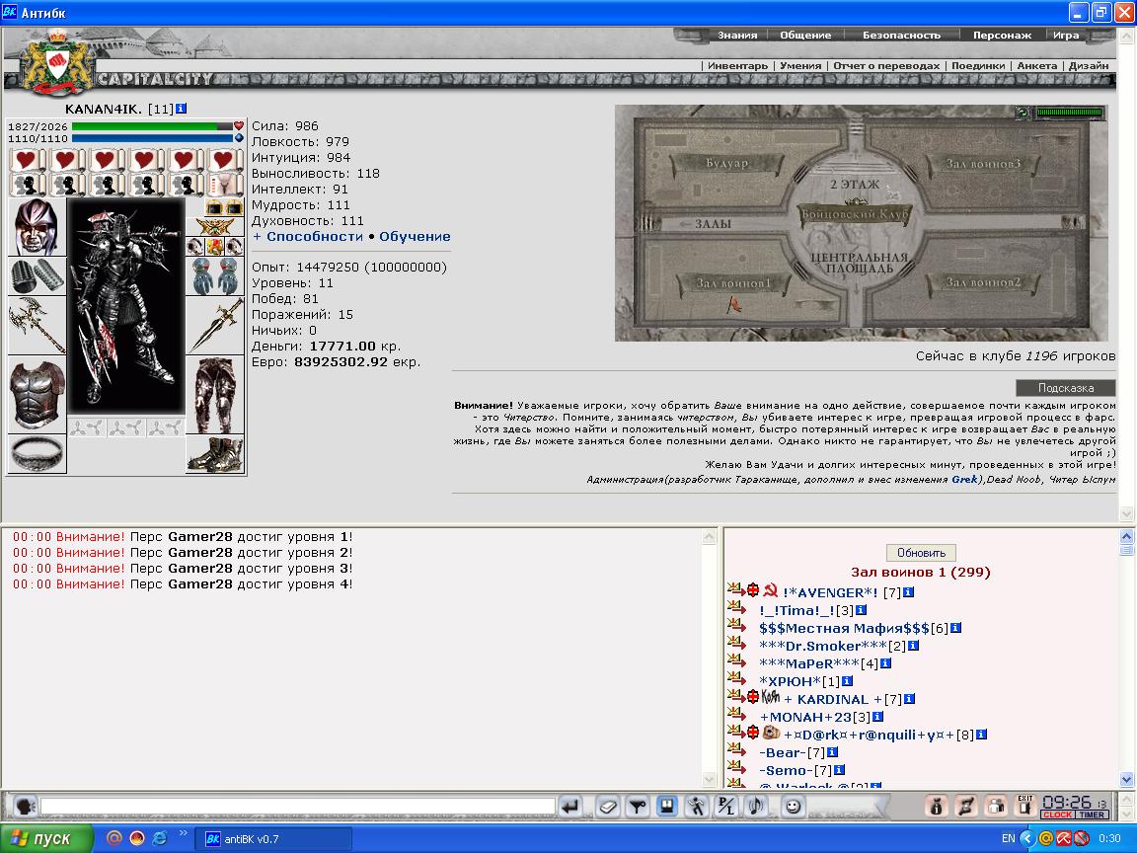
Task: Click refresh icon above the club map
Action: (x=1023, y=113)
